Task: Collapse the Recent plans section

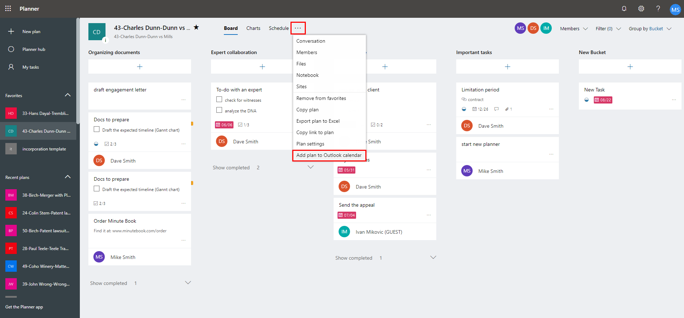Action: [68, 177]
